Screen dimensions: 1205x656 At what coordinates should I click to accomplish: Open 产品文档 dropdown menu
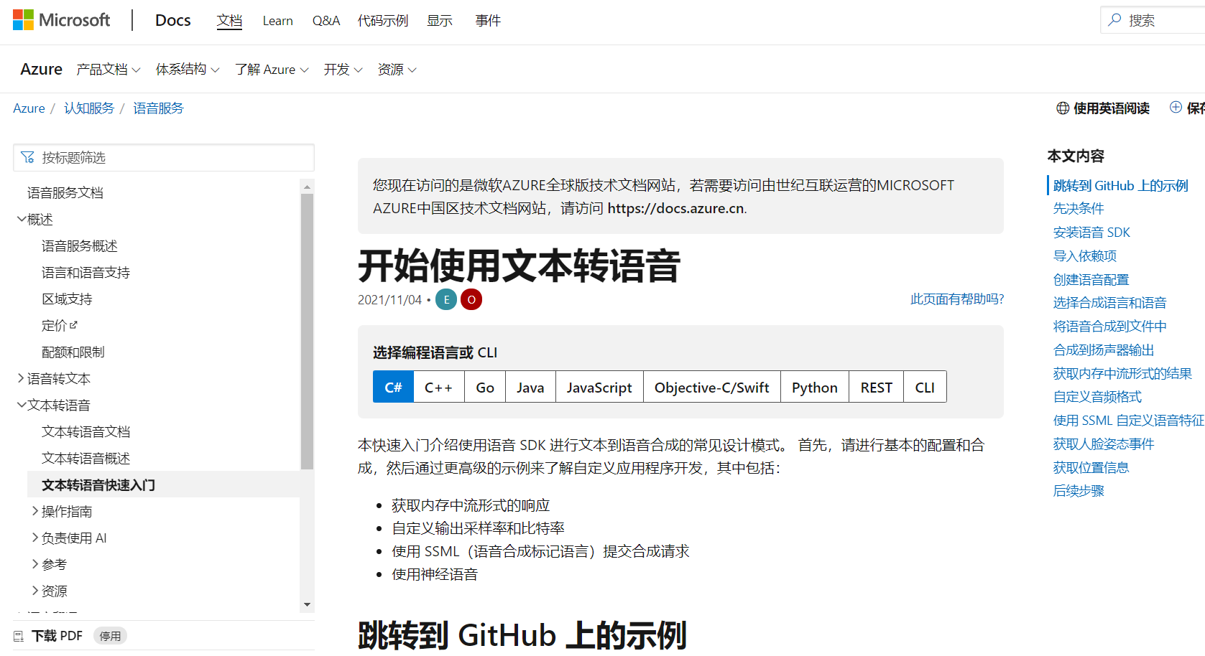pos(109,70)
